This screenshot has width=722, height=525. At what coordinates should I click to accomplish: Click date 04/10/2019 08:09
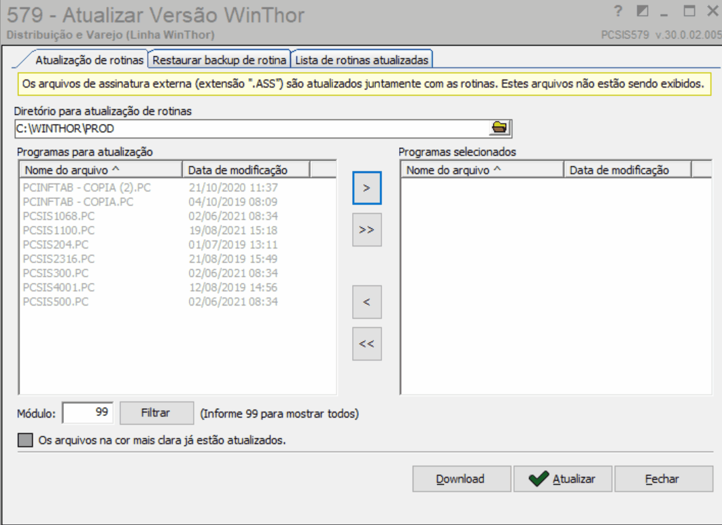pyautogui.click(x=233, y=202)
